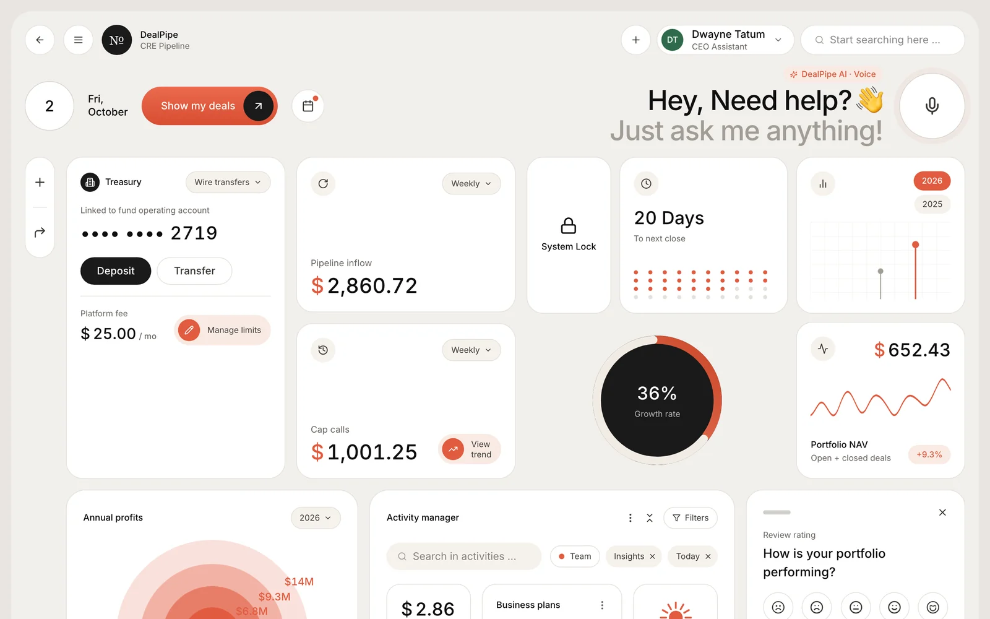Click the Manage limits button
Screen dimensions: 990x619
coord(223,331)
